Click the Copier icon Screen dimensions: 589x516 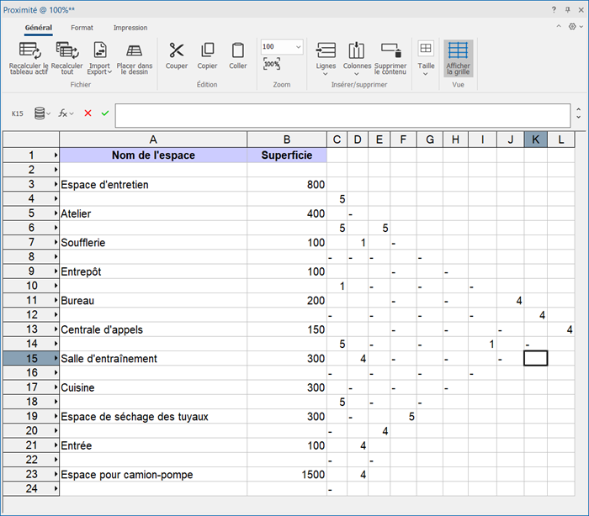tap(207, 50)
